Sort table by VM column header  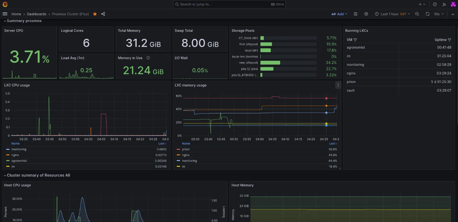click(x=349, y=40)
